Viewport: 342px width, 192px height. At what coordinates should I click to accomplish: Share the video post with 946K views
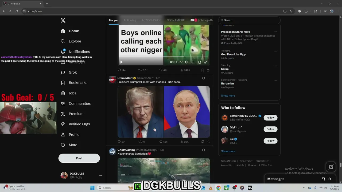point(208,70)
